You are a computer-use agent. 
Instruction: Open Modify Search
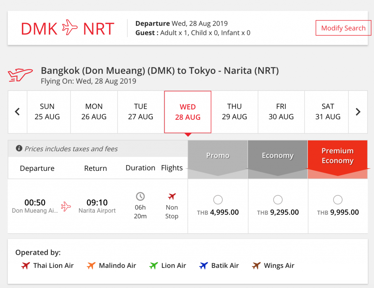pyautogui.click(x=343, y=28)
